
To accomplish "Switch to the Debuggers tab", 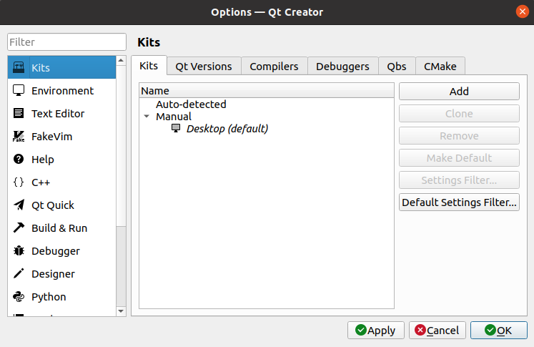I will click(x=342, y=66).
